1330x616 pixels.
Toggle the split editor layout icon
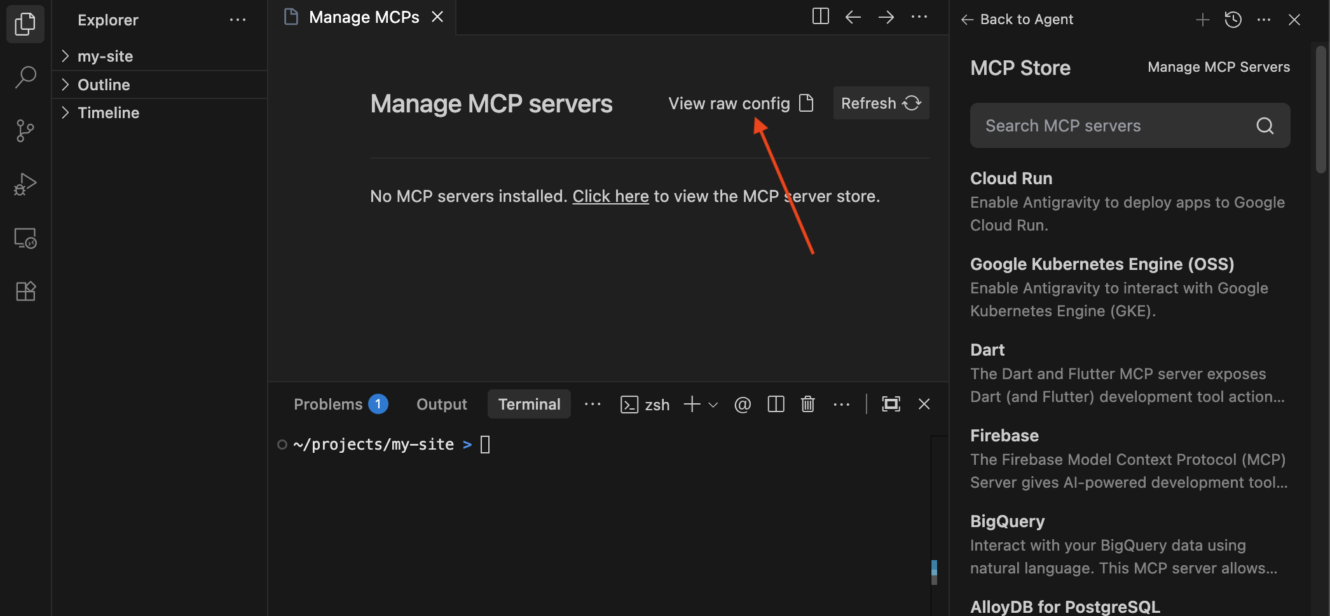(x=819, y=17)
